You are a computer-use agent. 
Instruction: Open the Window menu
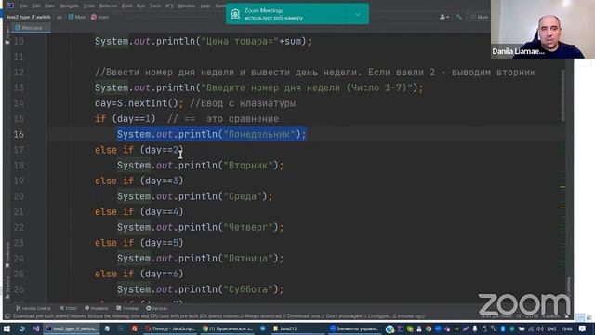tap(186, 6)
